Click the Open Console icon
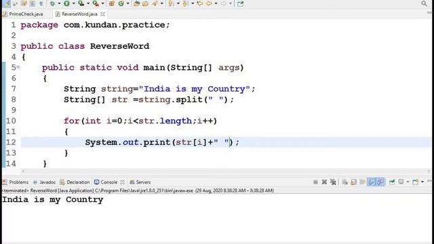The width and height of the screenshot is (434, 244). tap(416, 182)
